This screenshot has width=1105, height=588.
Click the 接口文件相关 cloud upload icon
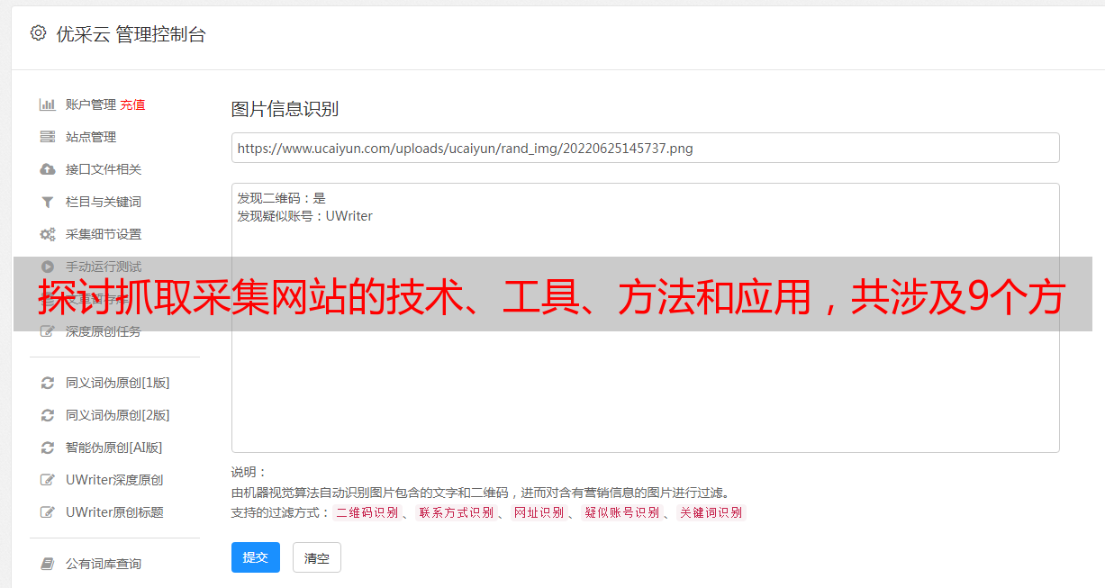coord(48,169)
